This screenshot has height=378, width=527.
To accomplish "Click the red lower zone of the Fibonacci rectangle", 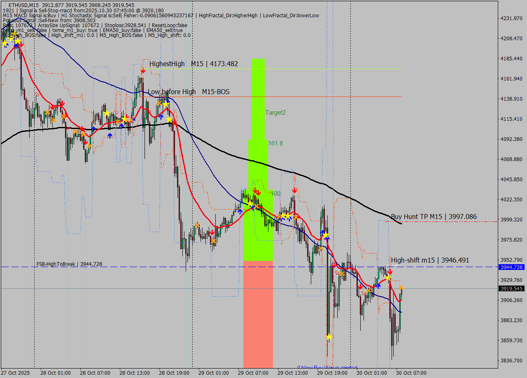I will pos(258,312).
